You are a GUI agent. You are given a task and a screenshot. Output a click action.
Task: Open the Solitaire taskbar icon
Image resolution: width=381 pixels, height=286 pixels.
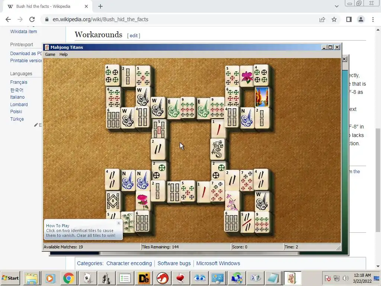point(87,278)
